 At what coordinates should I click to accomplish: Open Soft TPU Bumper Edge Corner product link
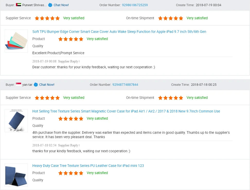[x=119, y=32]
